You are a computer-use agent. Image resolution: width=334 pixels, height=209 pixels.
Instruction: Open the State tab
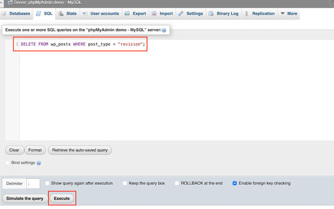[68, 14]
